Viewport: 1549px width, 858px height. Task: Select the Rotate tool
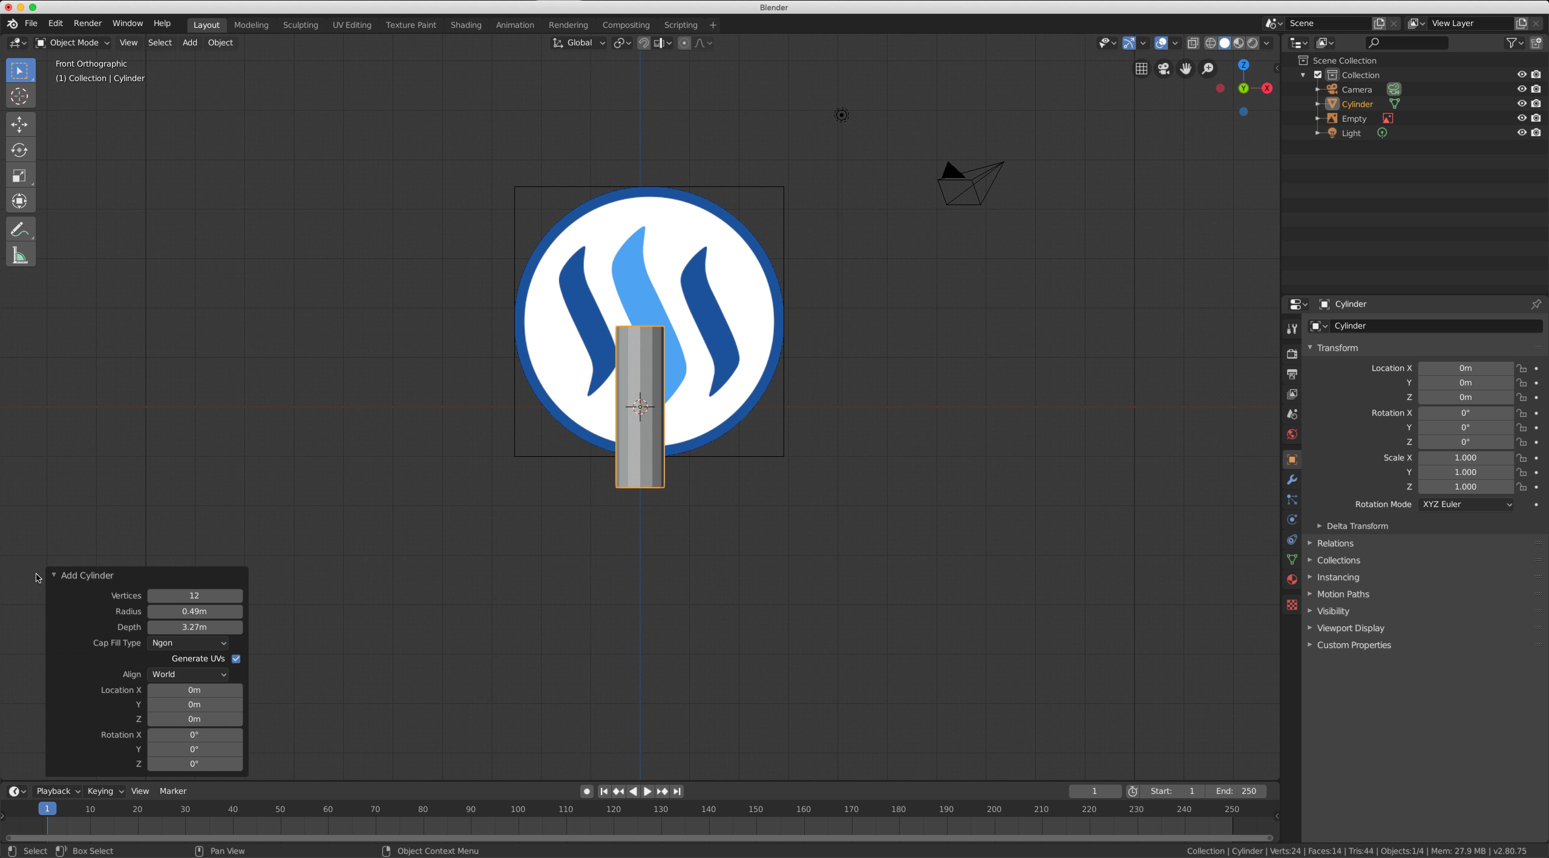coord(19,150)
